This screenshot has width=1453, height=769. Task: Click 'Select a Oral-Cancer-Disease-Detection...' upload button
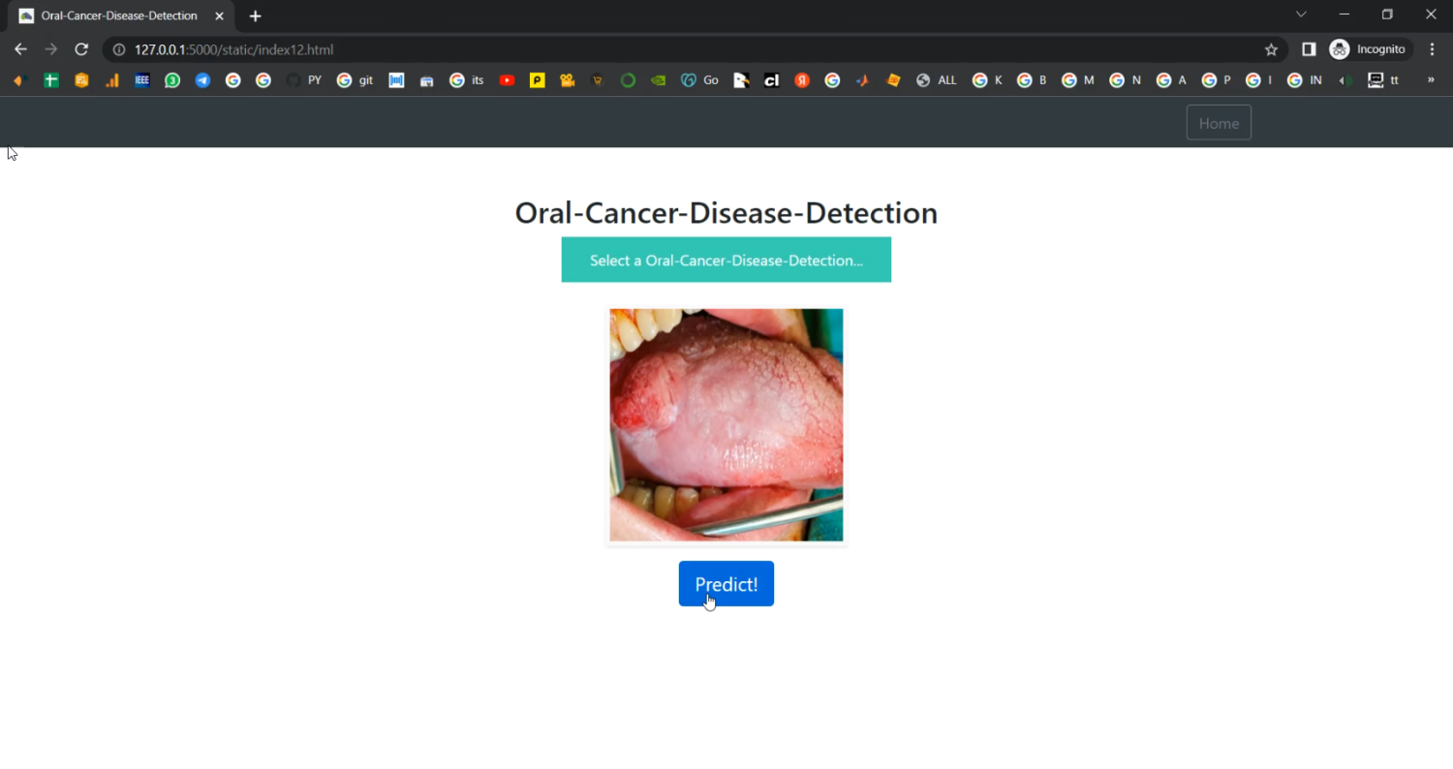point(726,260)
